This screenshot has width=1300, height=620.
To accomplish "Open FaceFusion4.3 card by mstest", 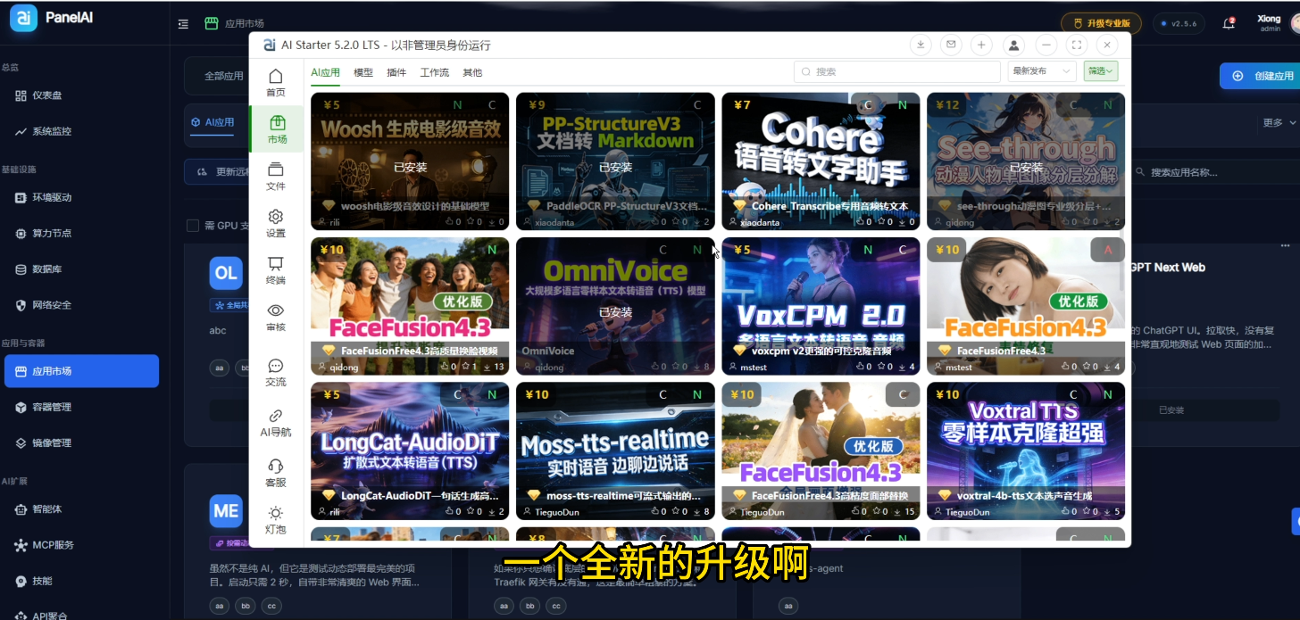I will (1026, 306).
